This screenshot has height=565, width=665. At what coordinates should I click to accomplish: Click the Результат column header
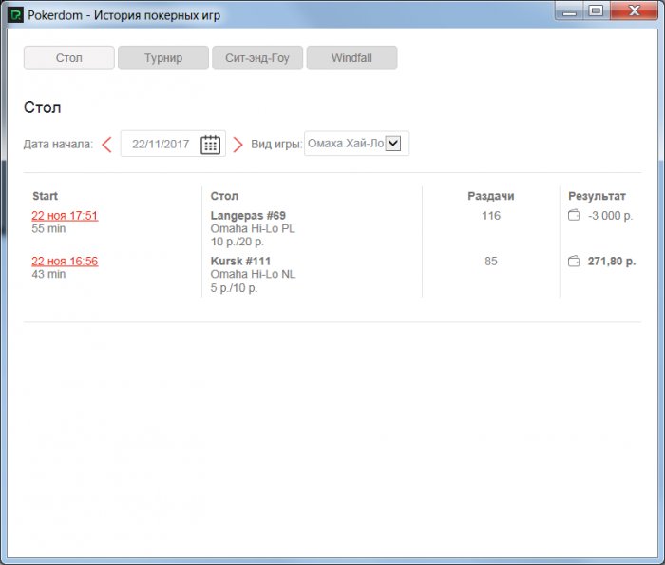[x=597, y=196]
